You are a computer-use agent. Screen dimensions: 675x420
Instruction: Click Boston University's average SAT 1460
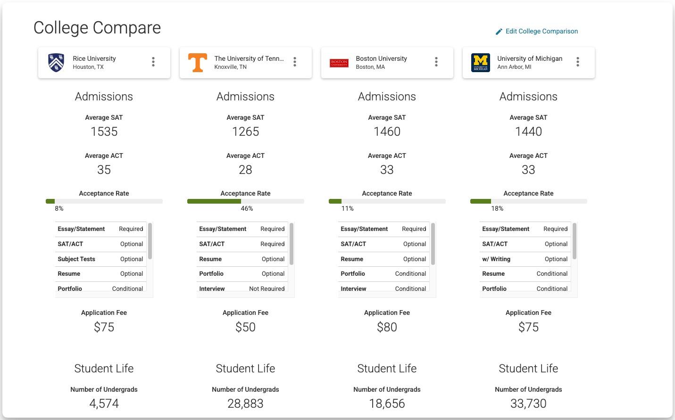click(387, 132)
